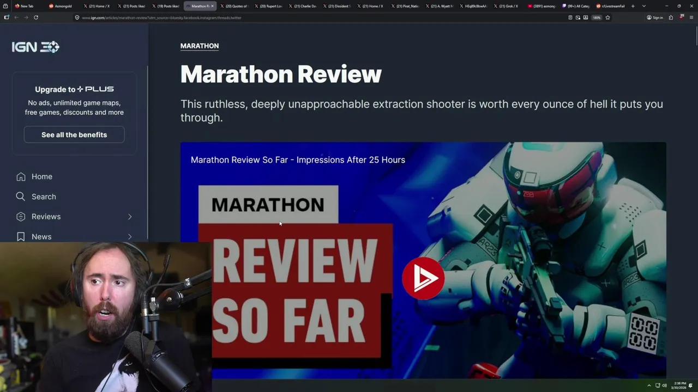The height and width of the screenshot is (392, 698).
Task: Bookmark this page with the star icon
Action: pos(607,17)
